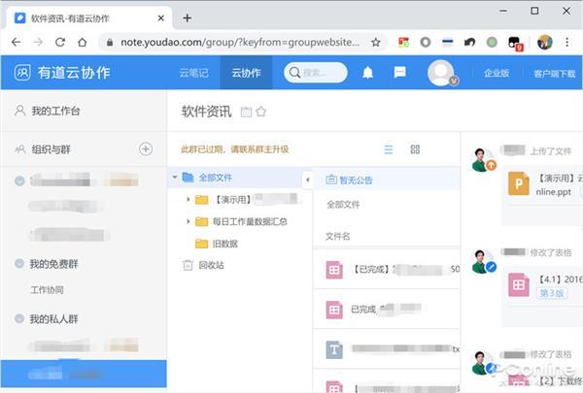Open calendar icon beside 软件资讯 title

point(246,112)
